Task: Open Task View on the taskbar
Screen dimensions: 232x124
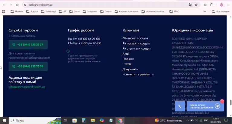Action: pyautogui.click(x=65, y=120)
